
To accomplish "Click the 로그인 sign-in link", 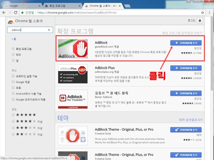I will coord(191,21).
